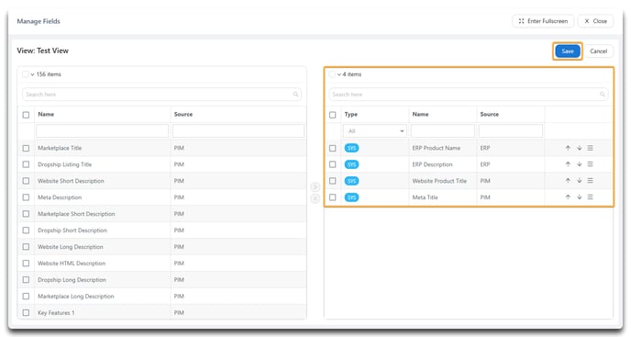Move Website Product Title row up

point(568,181)
